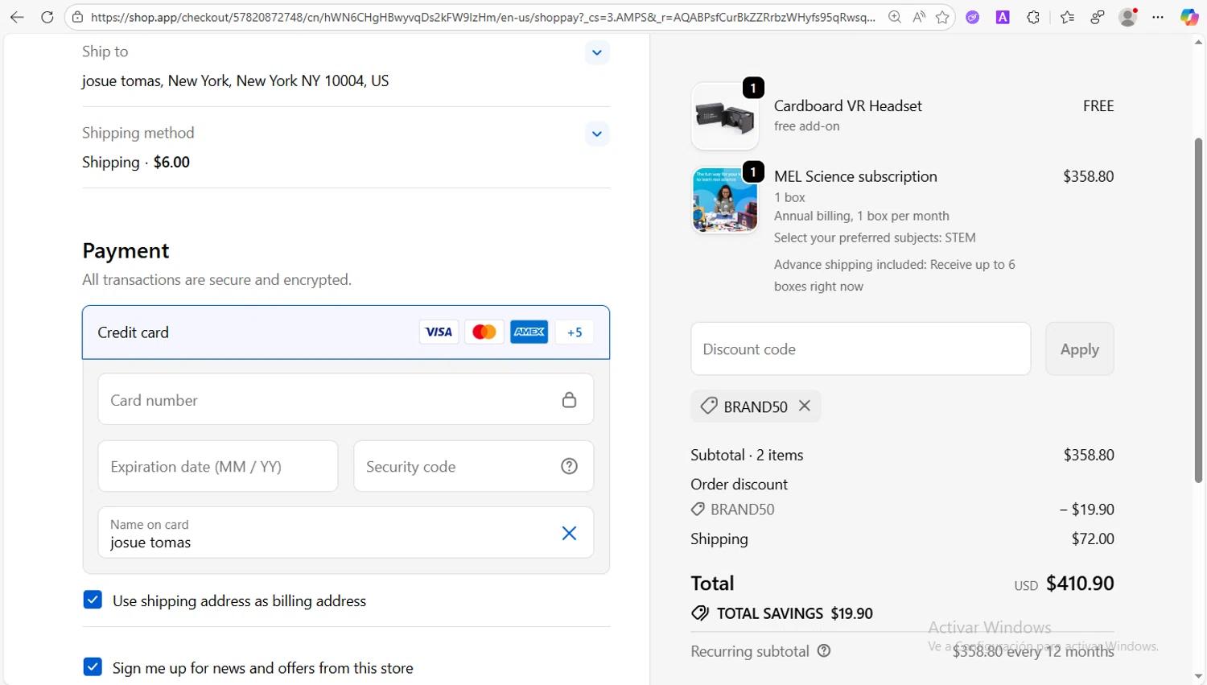Screen dimensions: 1207x685
Task: Toggle Sign me up for news and offers
Action: (x=93, y=666)
